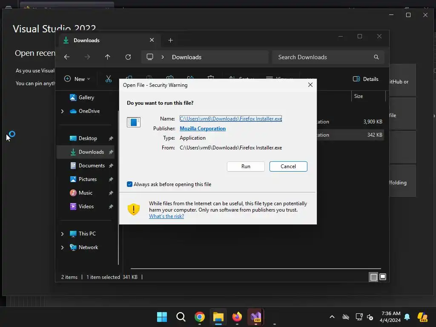The image size is (436, 327).
Task: Expand the Network tree node
Action: click(62, 247)
